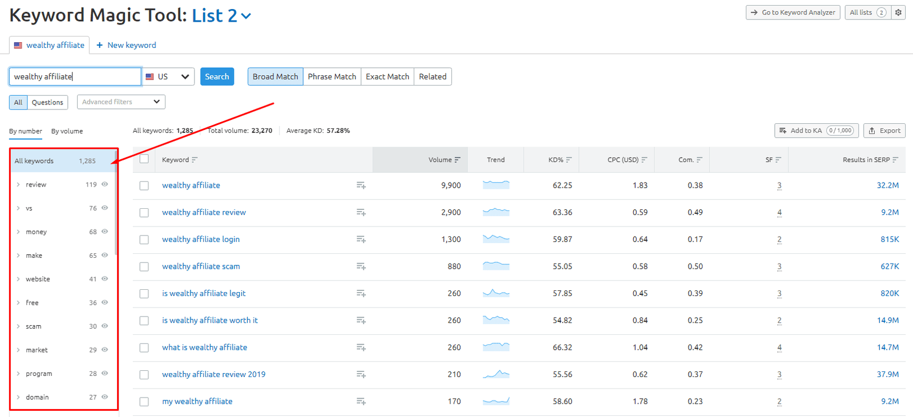The height and width of the screenshot is (417, 913).
Task: Click the Export button
Action: (884, 131)
